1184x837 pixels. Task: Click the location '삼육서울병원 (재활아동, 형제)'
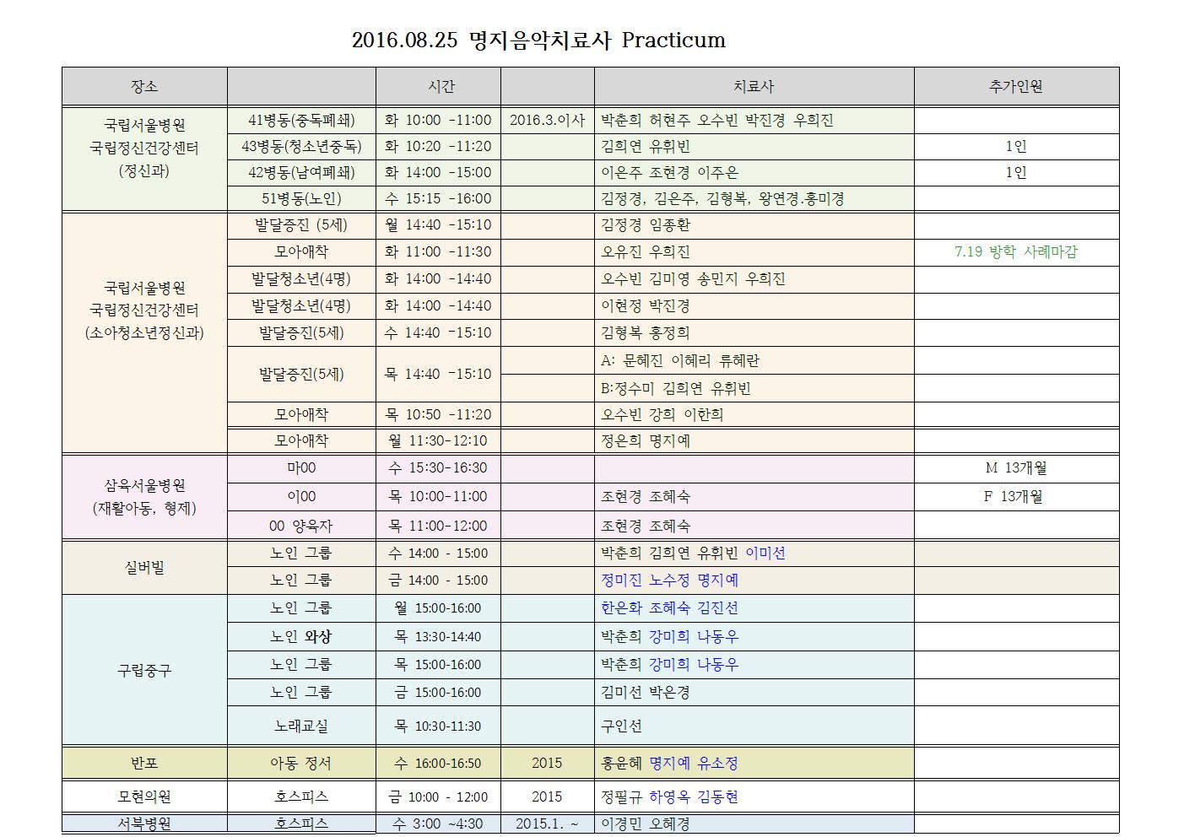[144, 497]
